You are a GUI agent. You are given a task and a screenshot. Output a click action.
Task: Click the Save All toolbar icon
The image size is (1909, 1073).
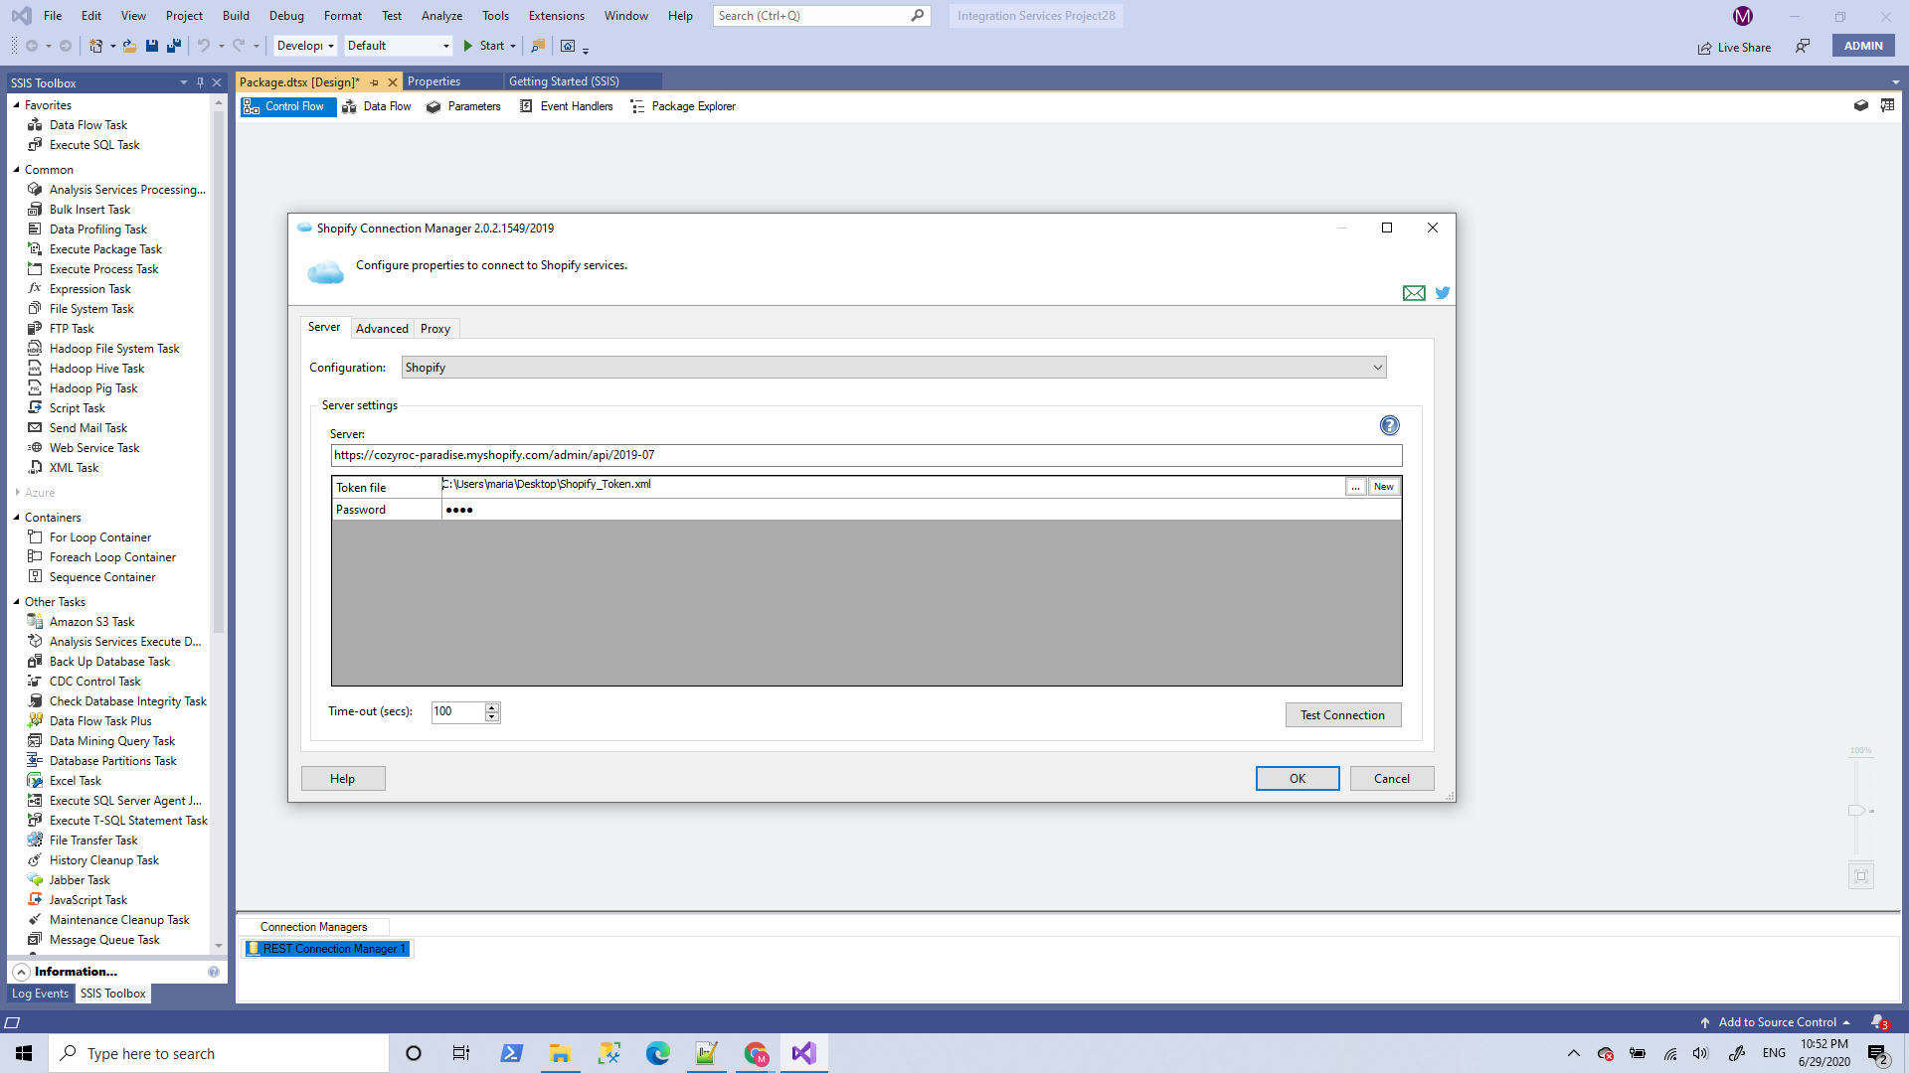point(174,46)
